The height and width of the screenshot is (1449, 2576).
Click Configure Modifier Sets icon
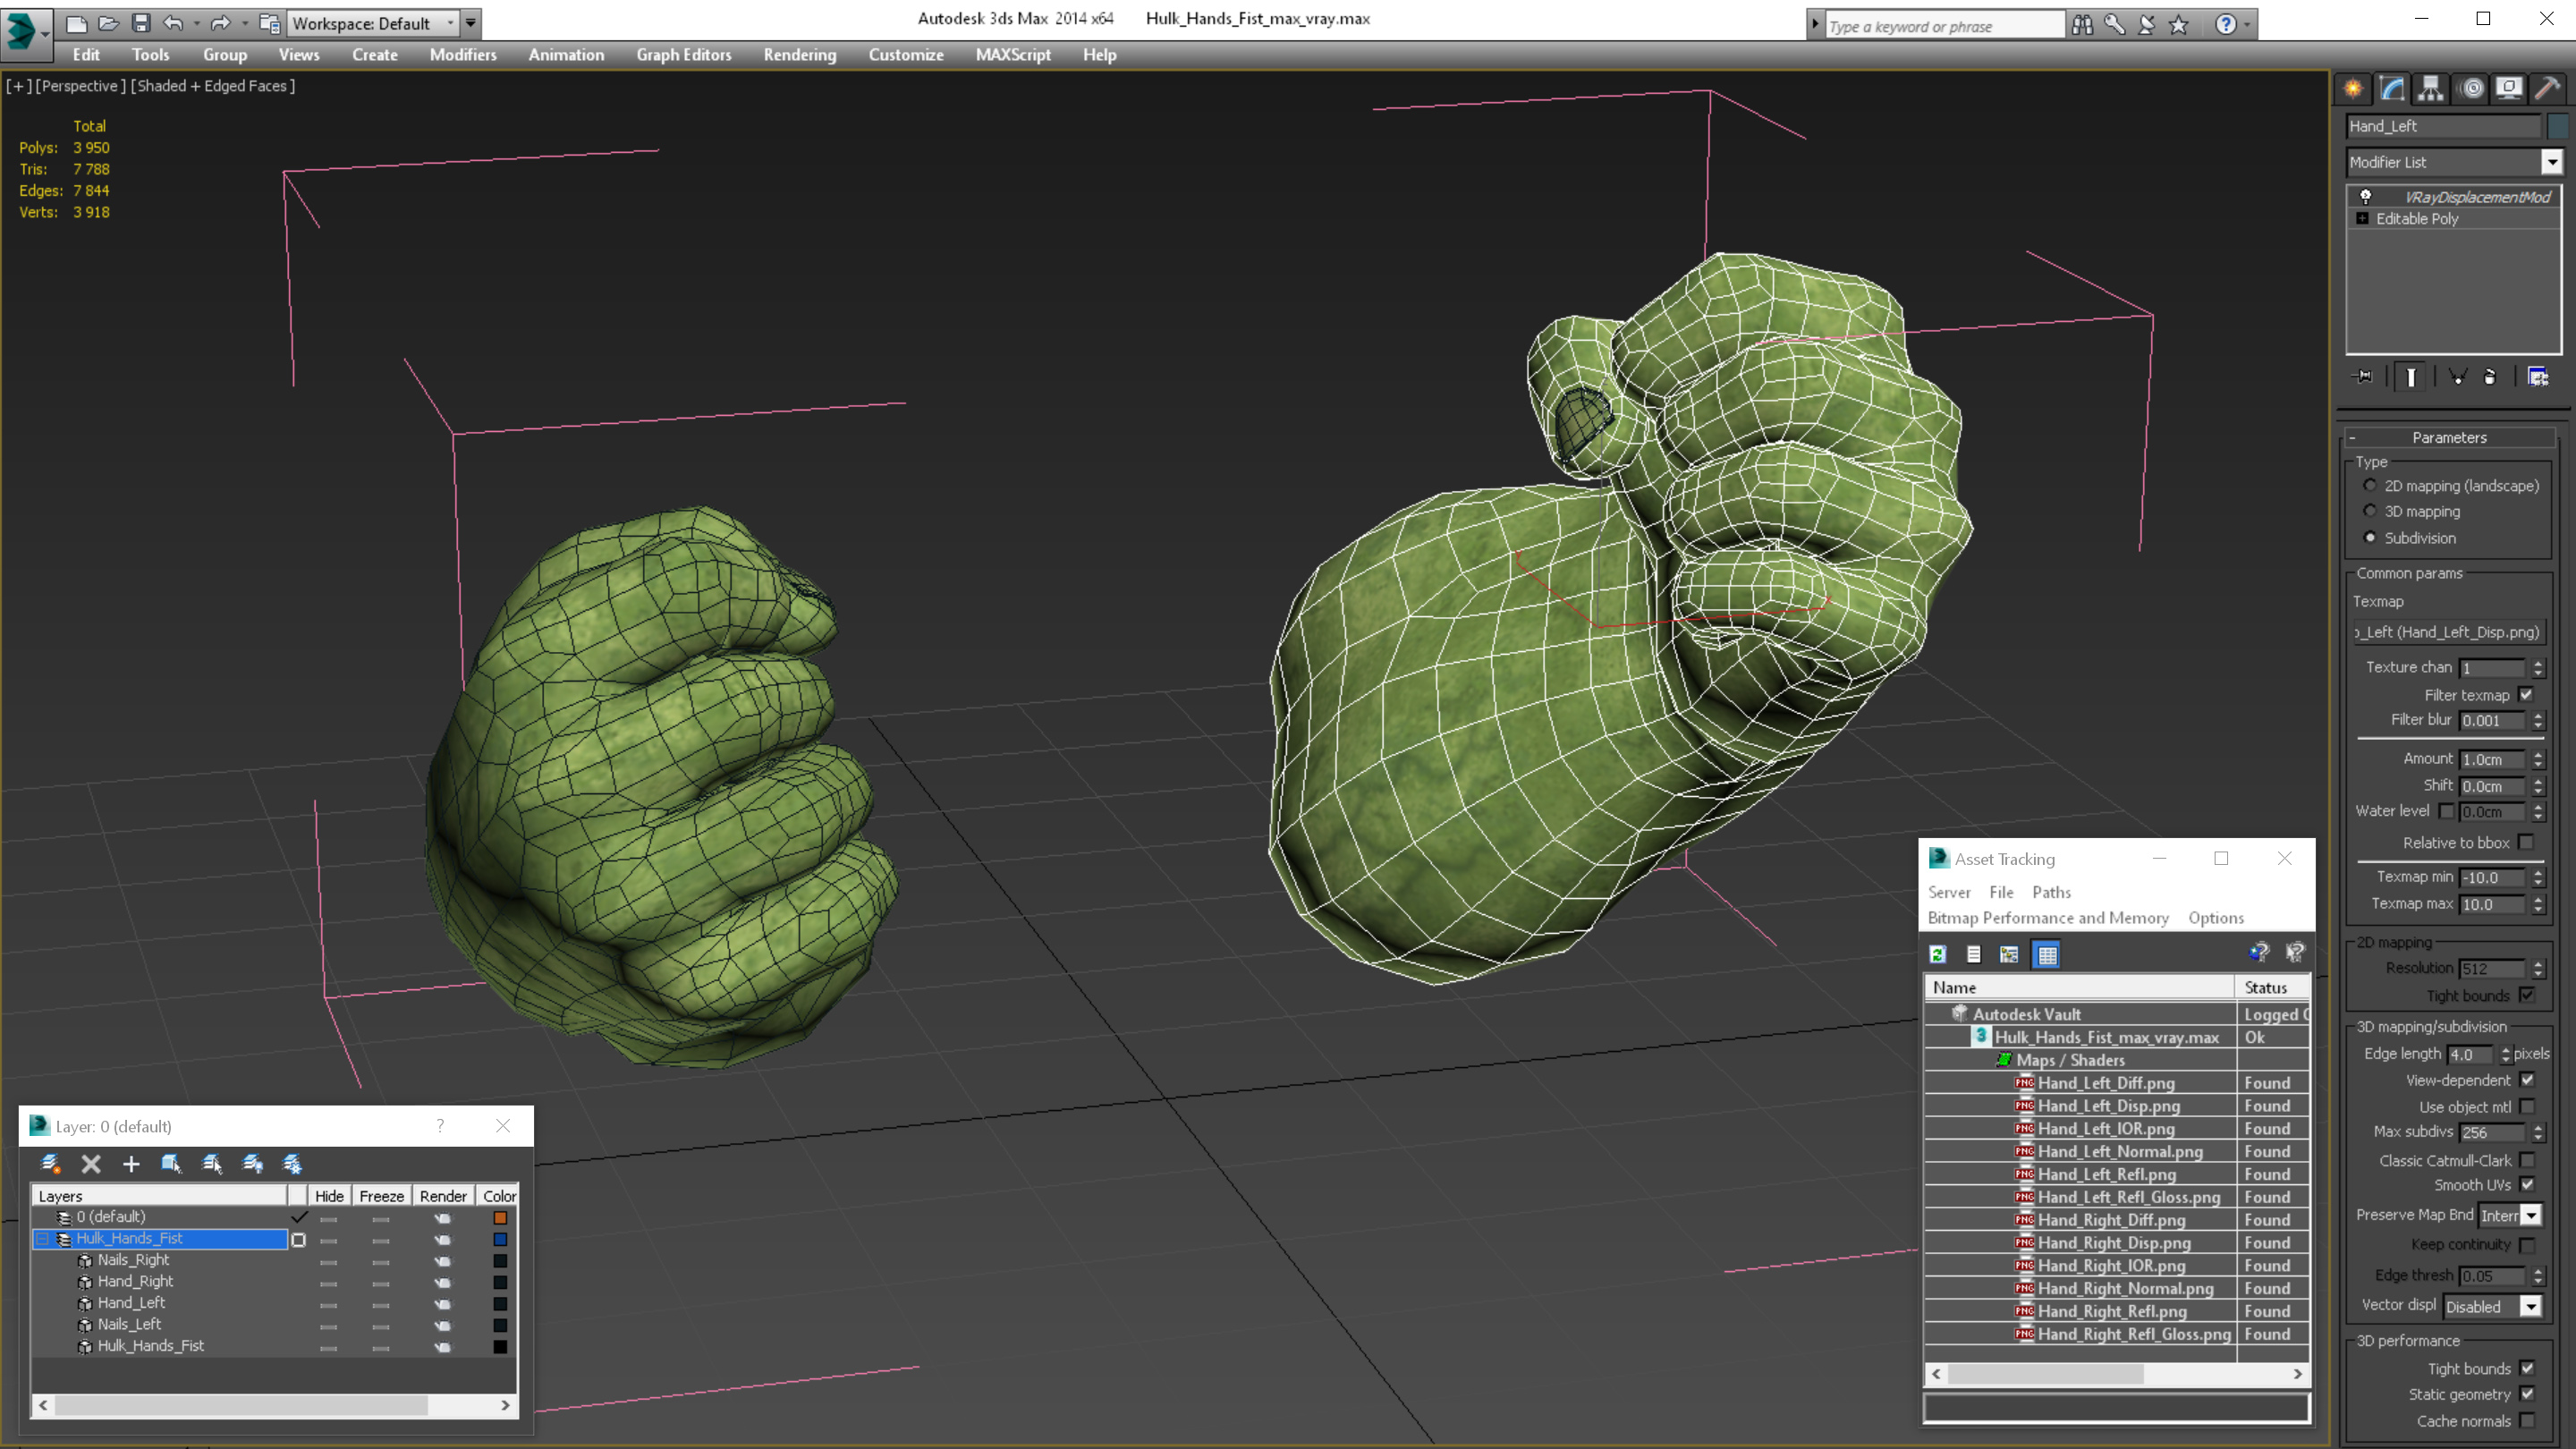tap(2538, 377)
